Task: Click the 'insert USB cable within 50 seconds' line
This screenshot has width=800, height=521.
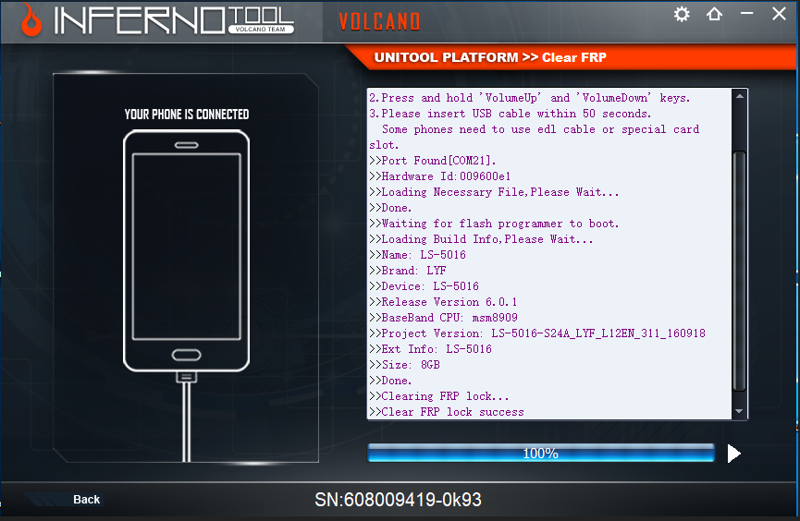Action: coord(511,114)
